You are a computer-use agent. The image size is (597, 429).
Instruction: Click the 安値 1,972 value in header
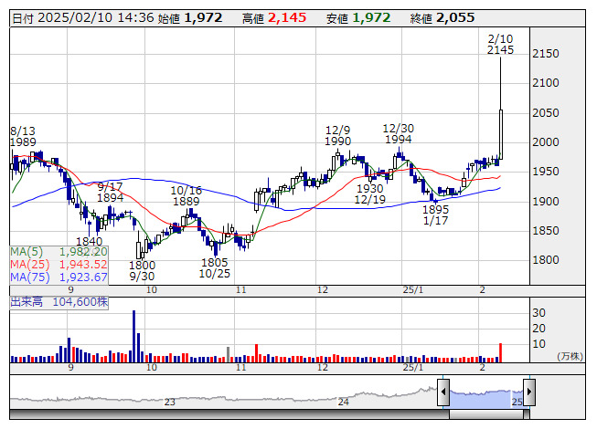358,18
